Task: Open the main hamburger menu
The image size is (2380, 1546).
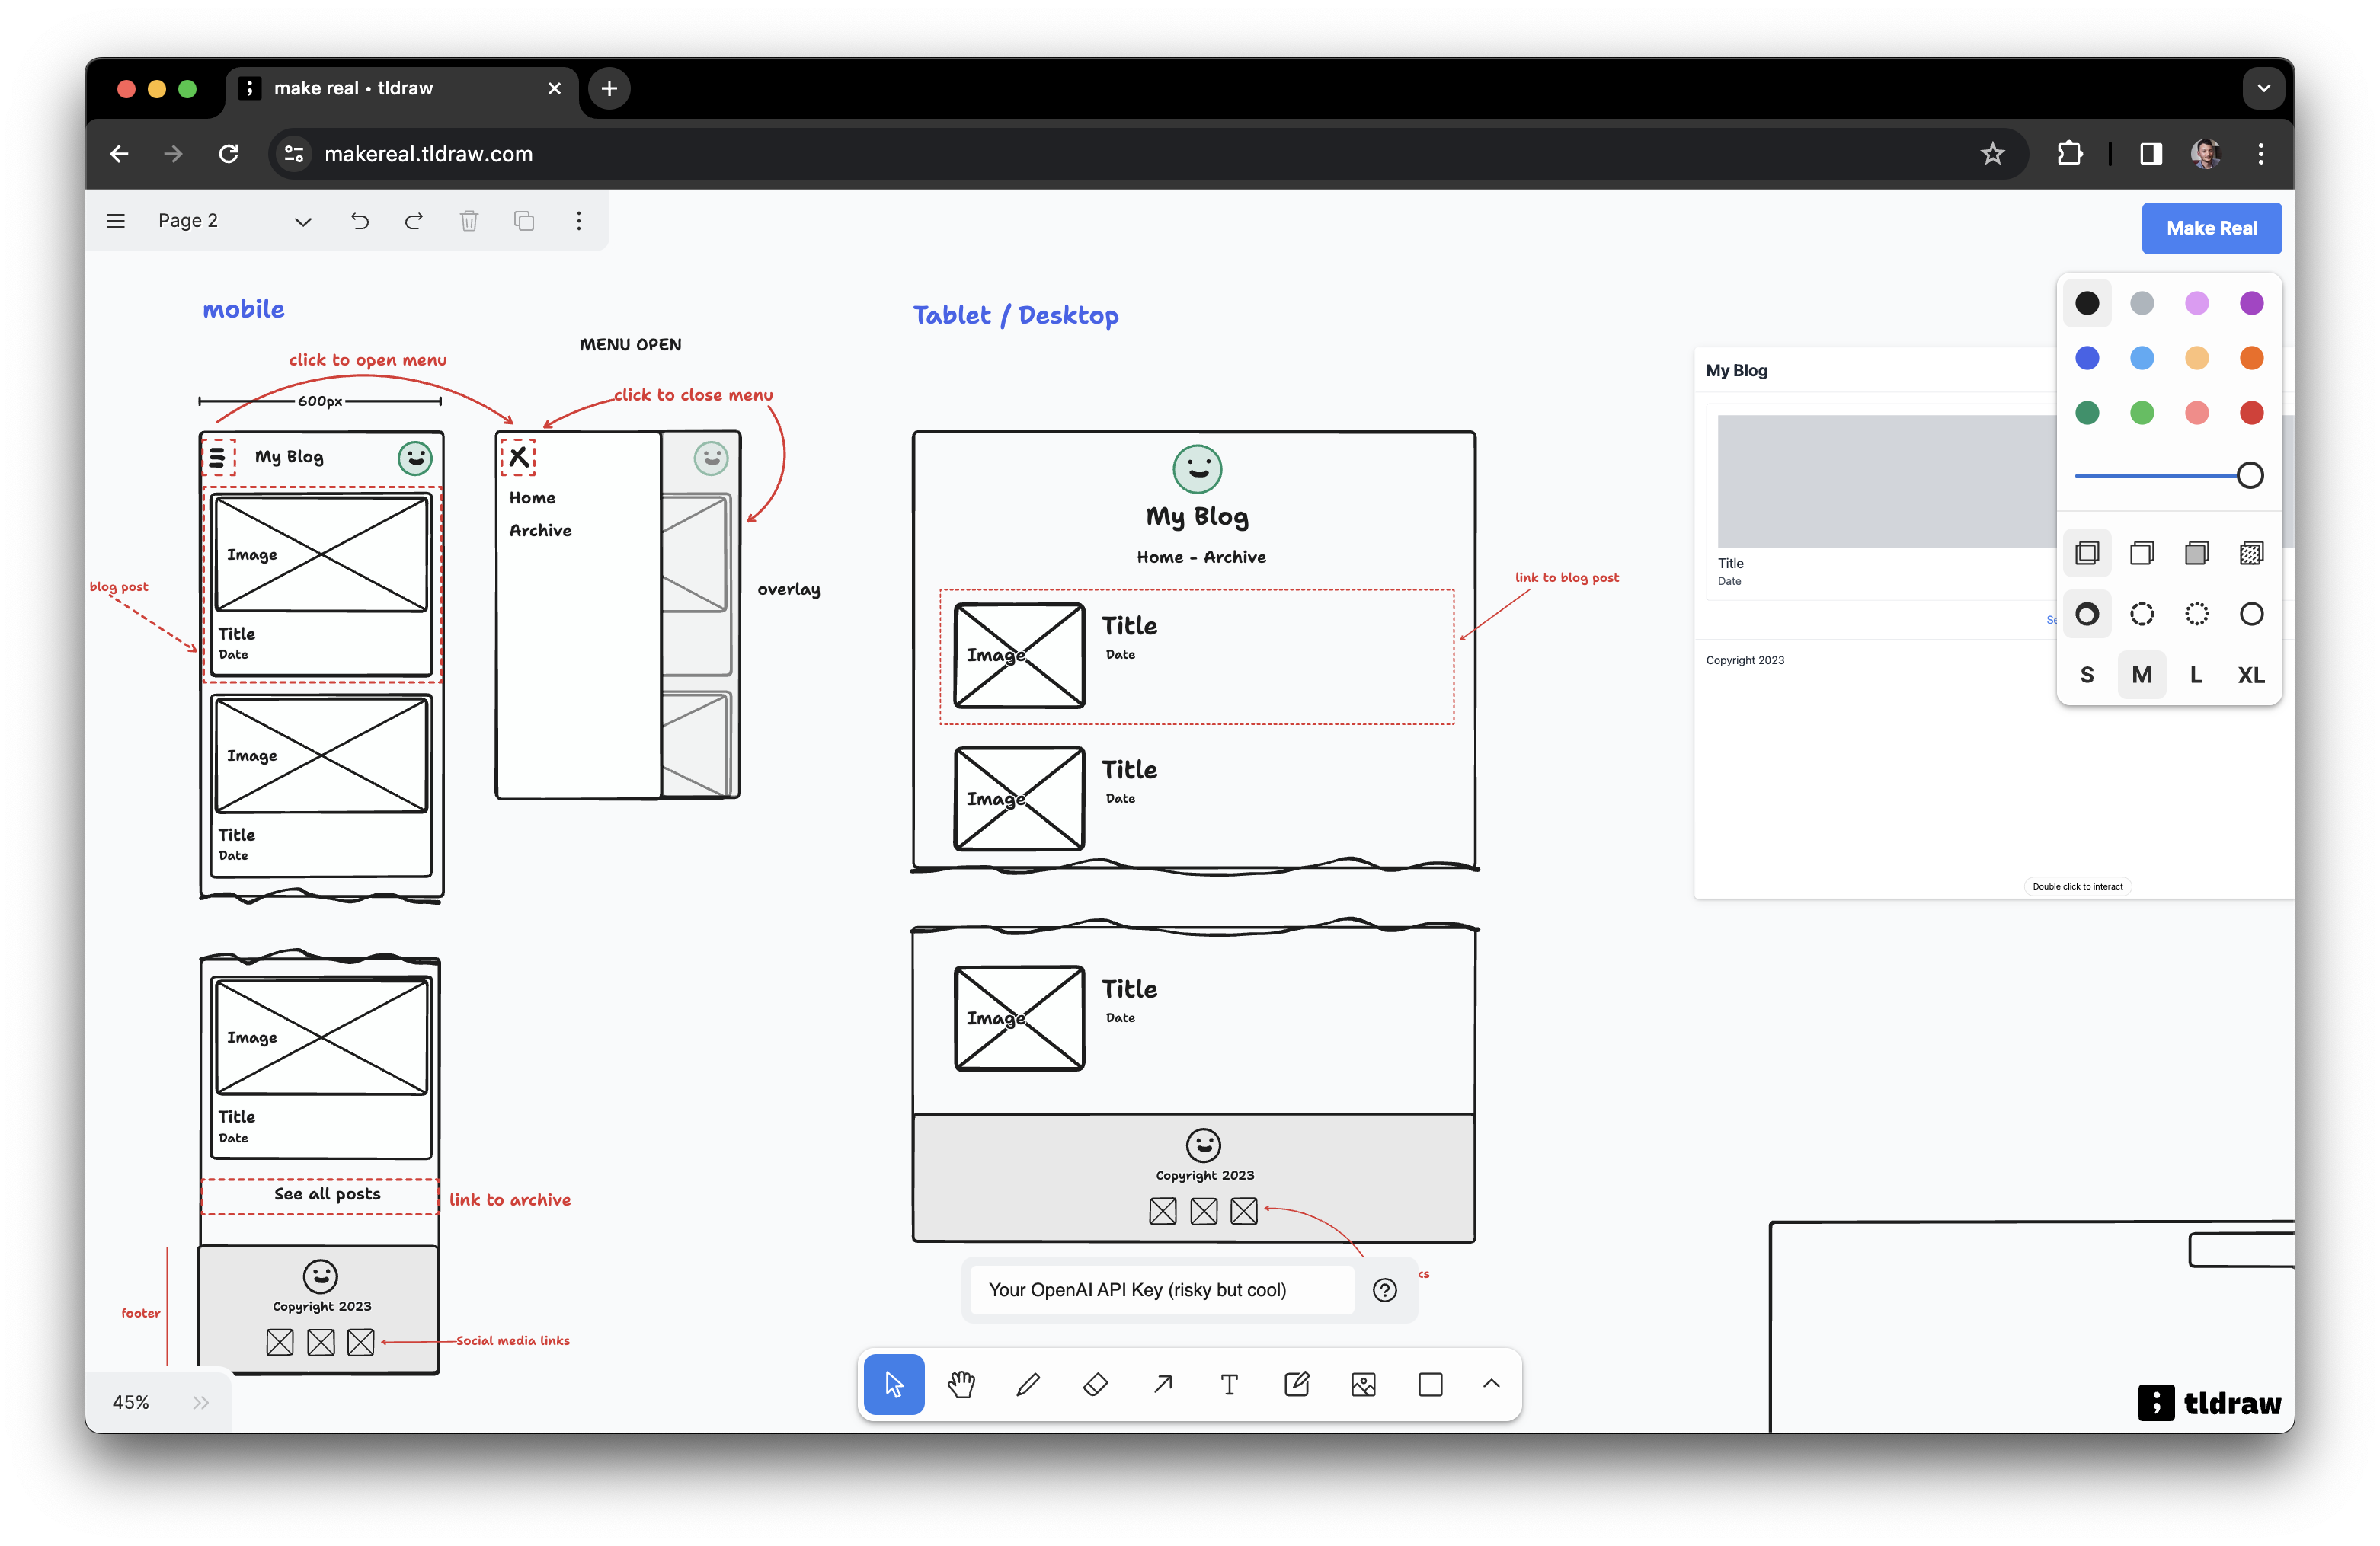Action: 116,221
